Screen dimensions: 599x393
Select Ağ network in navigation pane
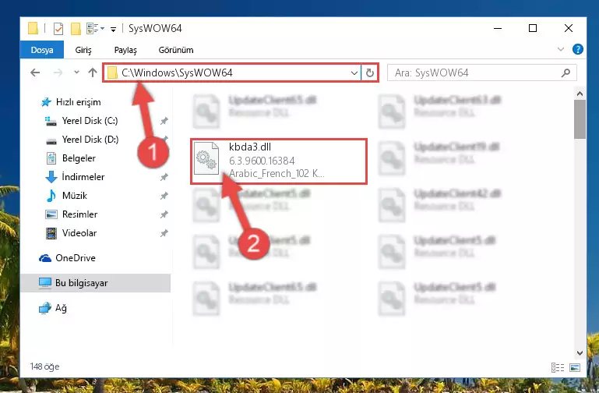coord(61,308)
